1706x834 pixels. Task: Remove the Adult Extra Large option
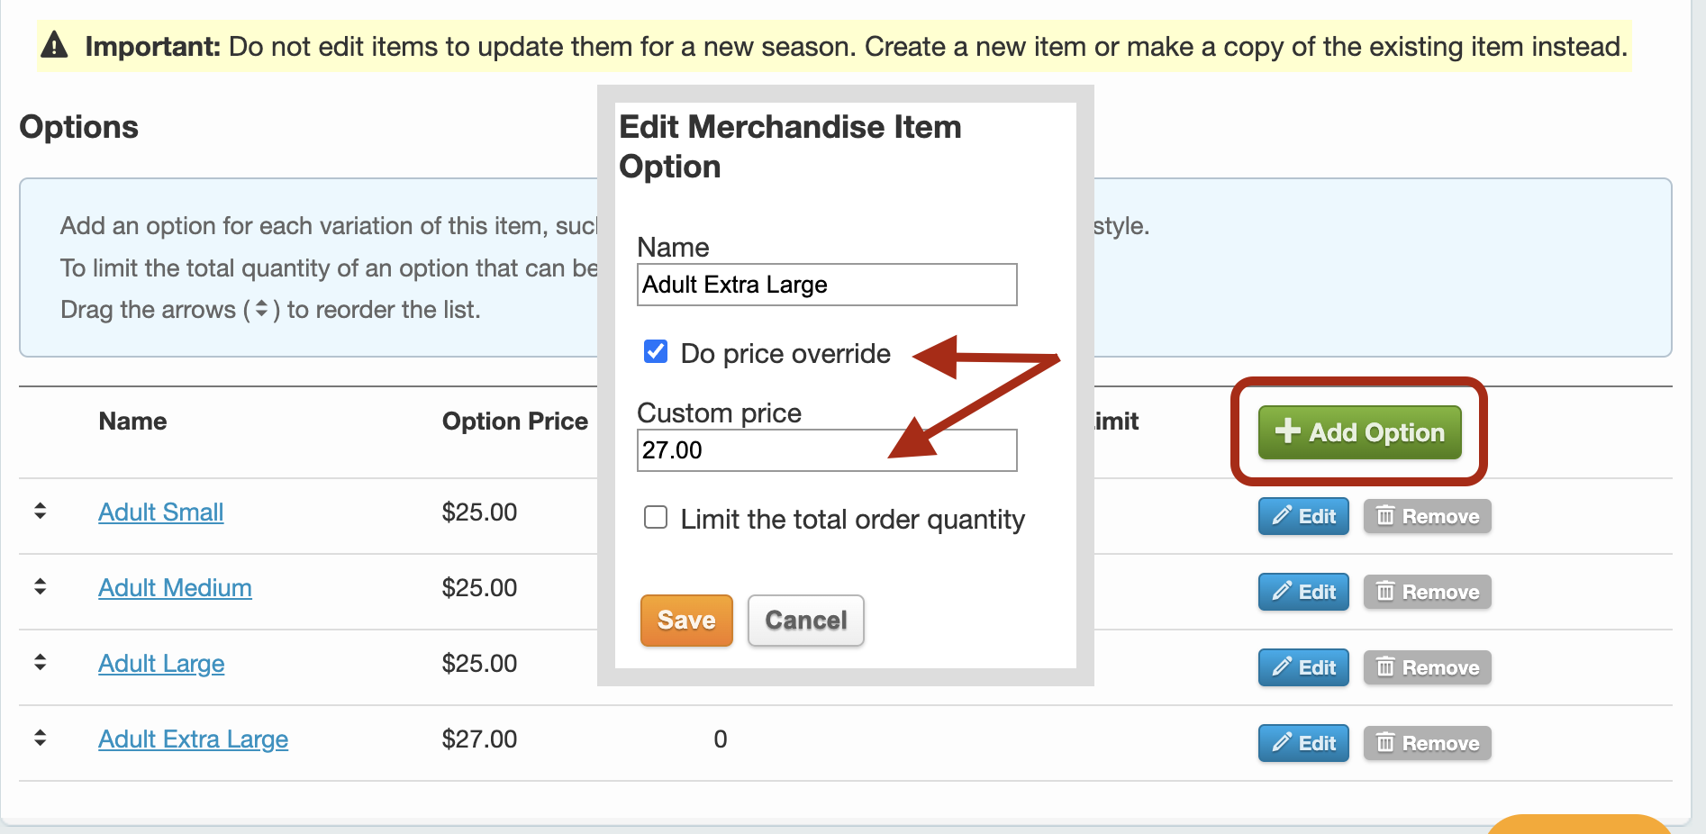(1427, 744)
